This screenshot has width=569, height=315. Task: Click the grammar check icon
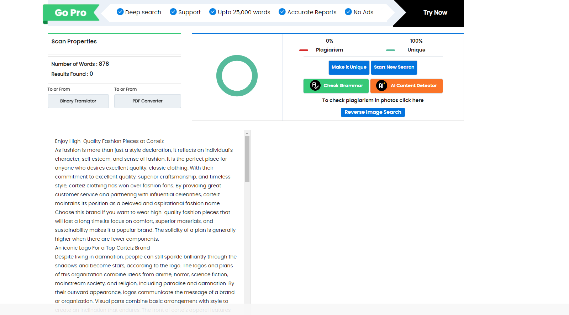(315, 85)
